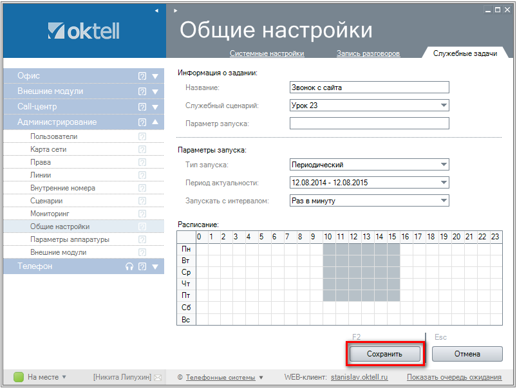
Task: Click help icon beside Внешние модули section
Action: click(142, 91)
